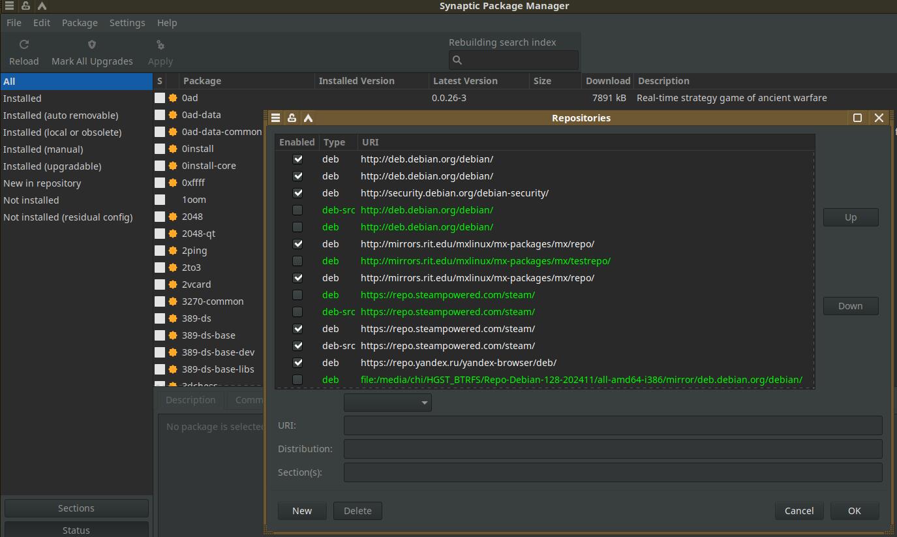The image size is (897, 537).
Task: Click the New repository button
Action: [302, 511]
